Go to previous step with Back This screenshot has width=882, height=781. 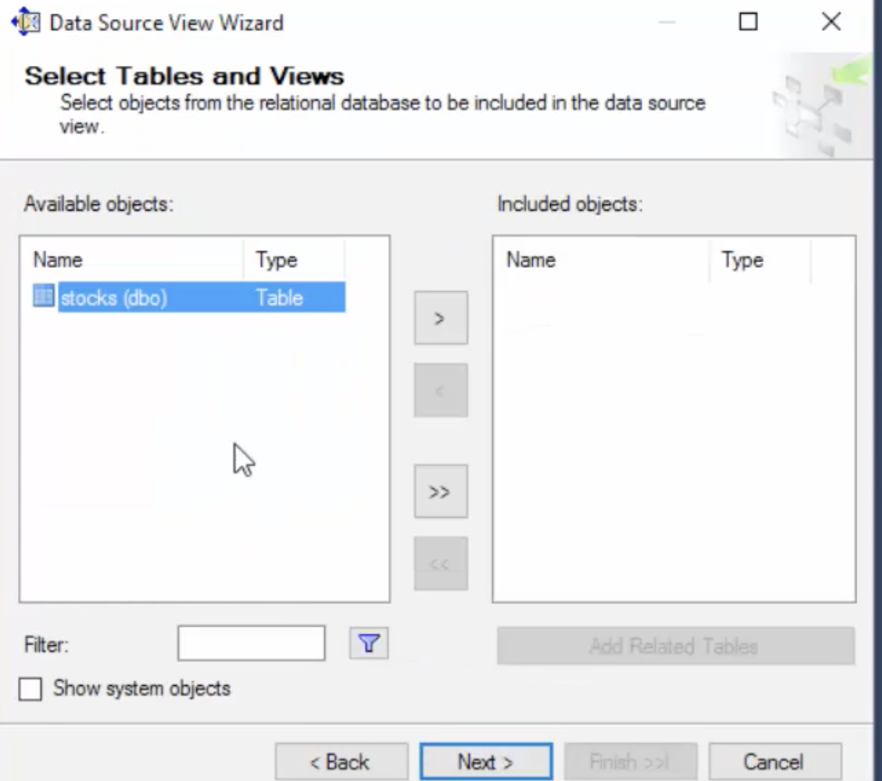pos(342,762)
